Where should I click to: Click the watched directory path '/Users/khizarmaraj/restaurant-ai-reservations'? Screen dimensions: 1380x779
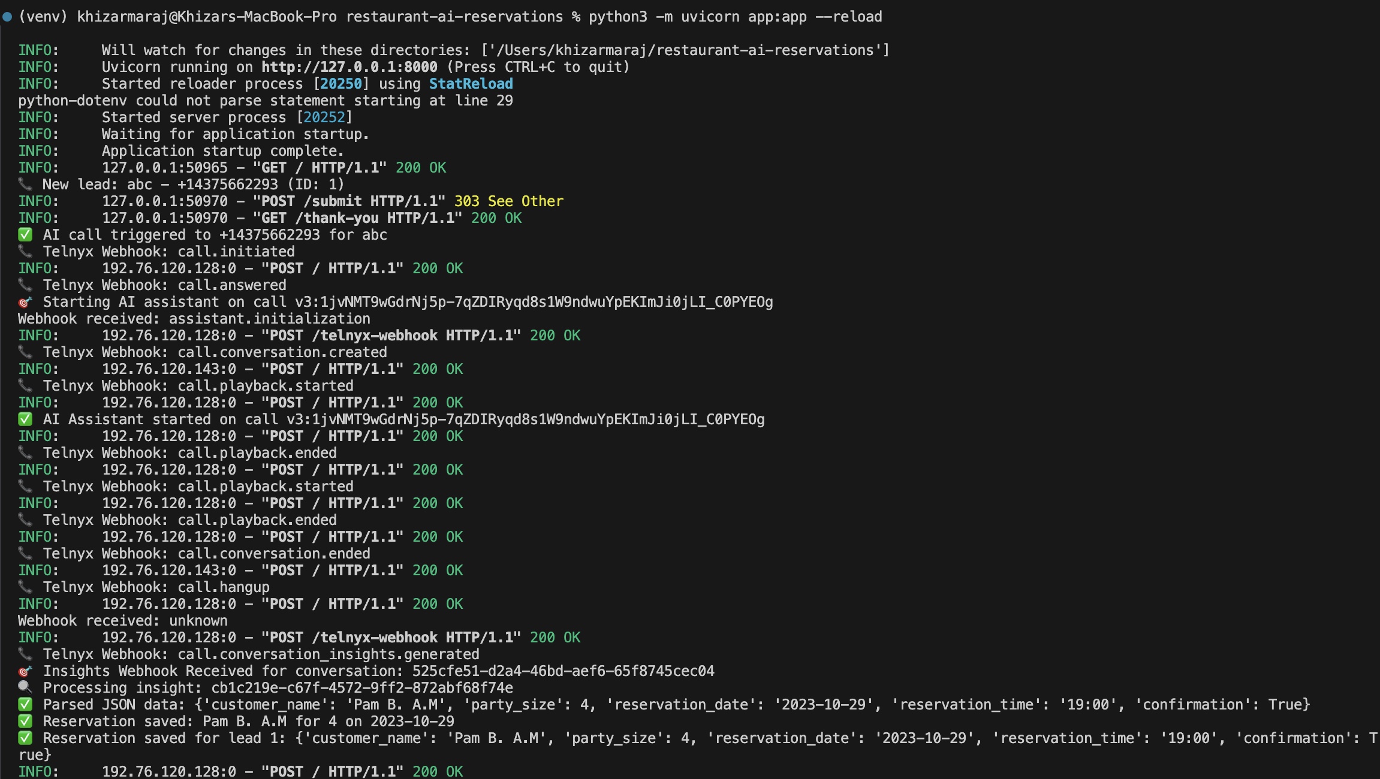[x=685, y=50]
